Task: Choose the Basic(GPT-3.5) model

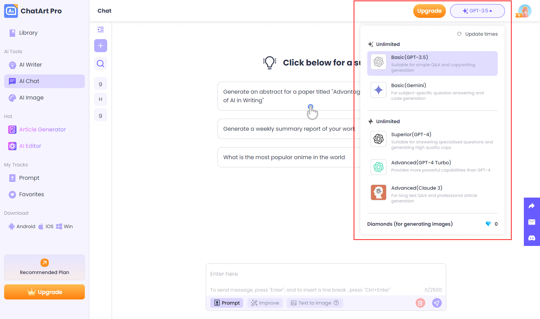Action: pos(432,63)
